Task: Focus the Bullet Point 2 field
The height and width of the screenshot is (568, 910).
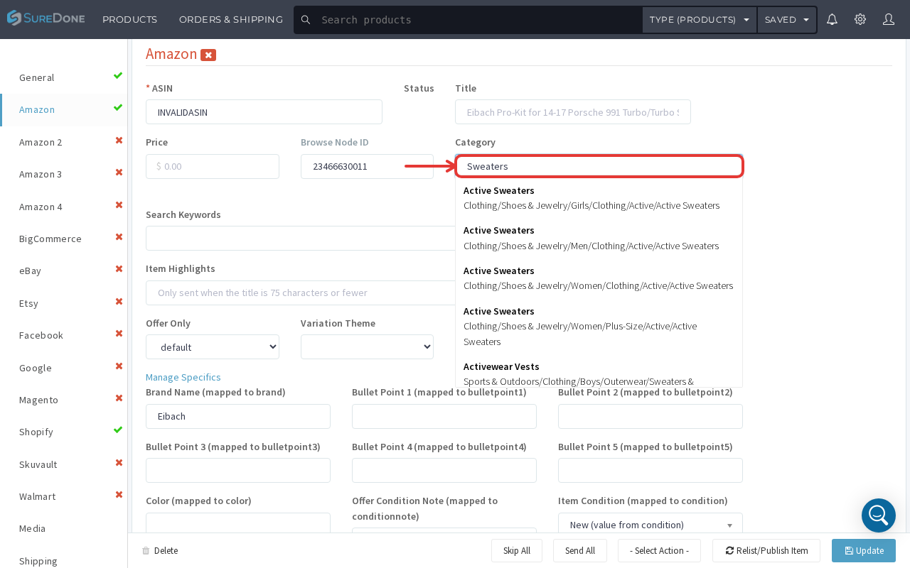Action: pos(651,416)
